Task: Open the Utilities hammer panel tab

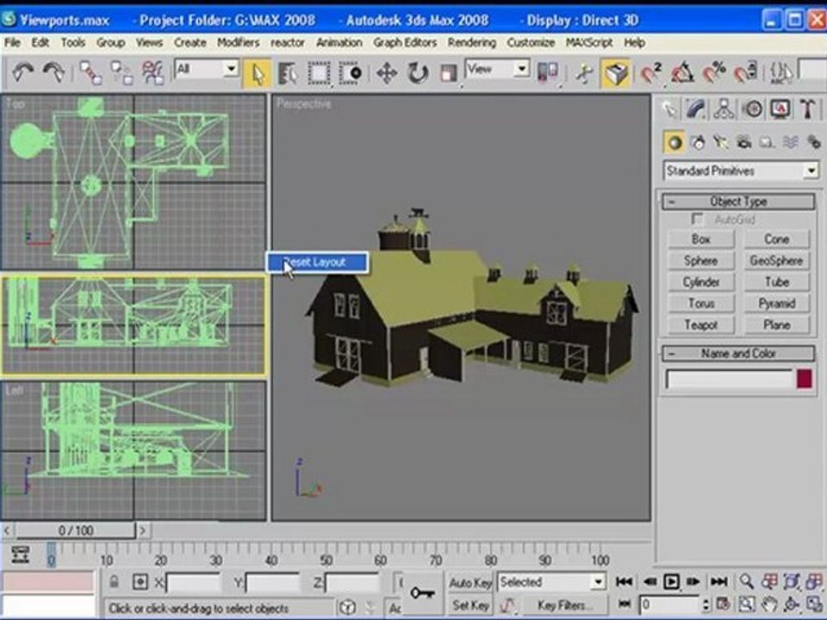Action: 807,109
